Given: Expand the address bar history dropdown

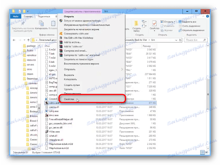Looking at the screenshot, I should pyautogui.click(x=176, y=40).
